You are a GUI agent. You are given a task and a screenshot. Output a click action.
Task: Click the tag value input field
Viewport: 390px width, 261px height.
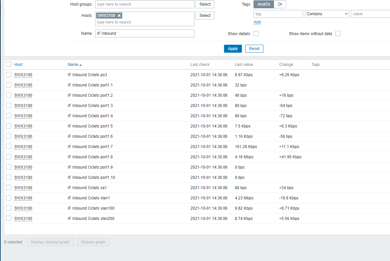pyautogui.click(x=370, y=14)
